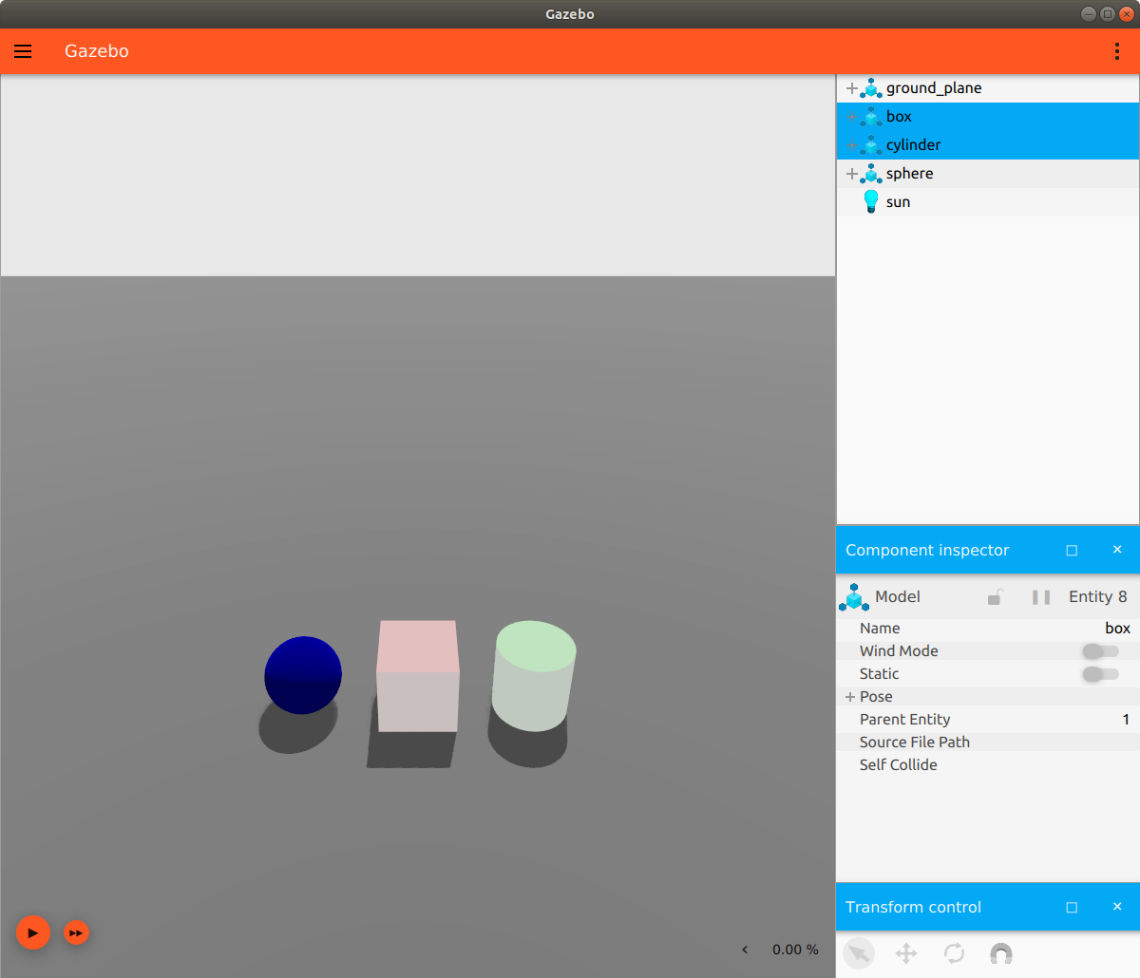Open the hamburger menu
Image resolution: width=1140 pixels, height=978 pixels.
point(23,51)
